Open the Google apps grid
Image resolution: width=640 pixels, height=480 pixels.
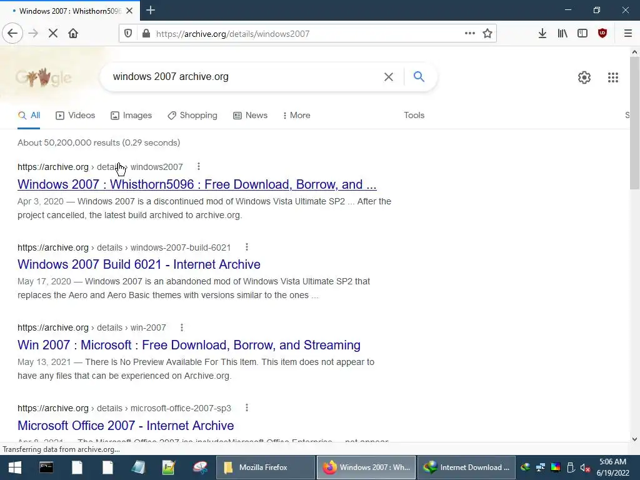tap(613, 77)
